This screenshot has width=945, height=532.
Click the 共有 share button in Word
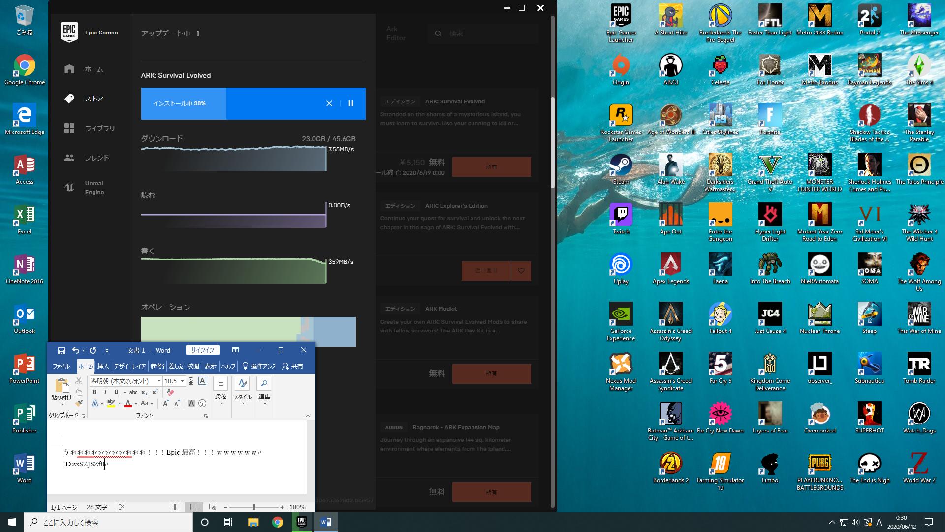click(292, 366)
